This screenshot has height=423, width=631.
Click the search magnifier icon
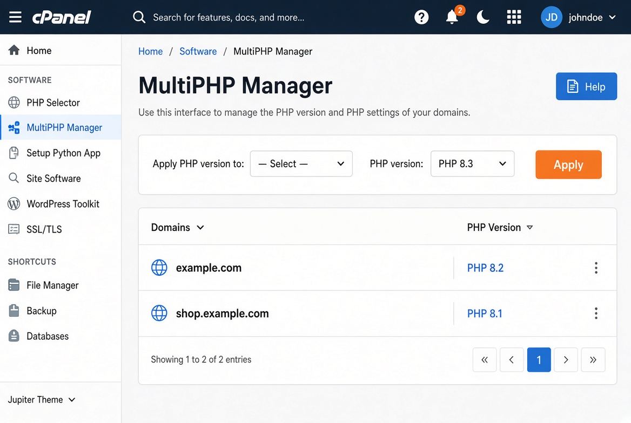tap(139, 17)
